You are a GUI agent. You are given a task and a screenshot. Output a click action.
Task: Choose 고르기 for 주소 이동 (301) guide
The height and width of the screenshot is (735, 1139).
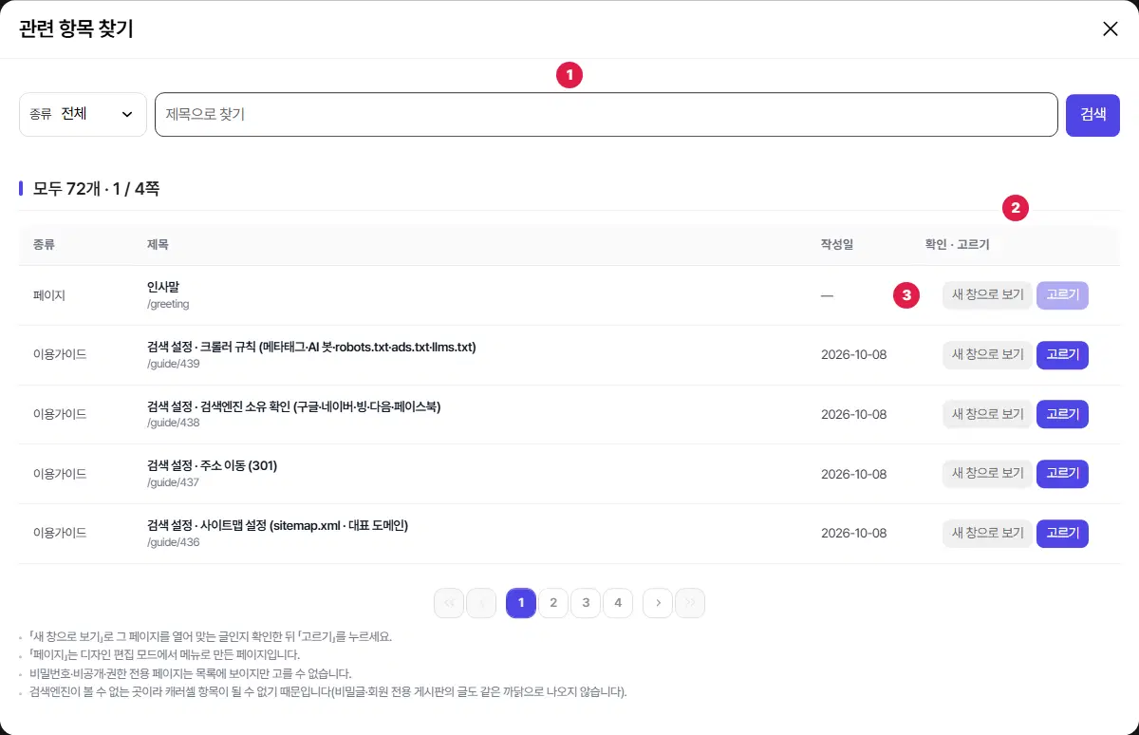click(x=1062, y=474)
